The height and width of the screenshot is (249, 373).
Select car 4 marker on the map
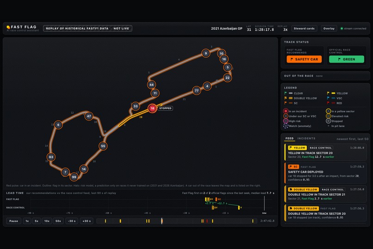pyautogui.click(x=207, y=86)
